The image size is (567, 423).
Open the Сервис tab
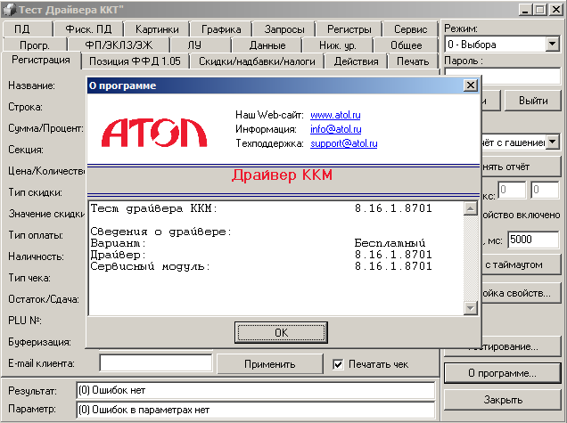pyautogui.click(x=410, y=29)
